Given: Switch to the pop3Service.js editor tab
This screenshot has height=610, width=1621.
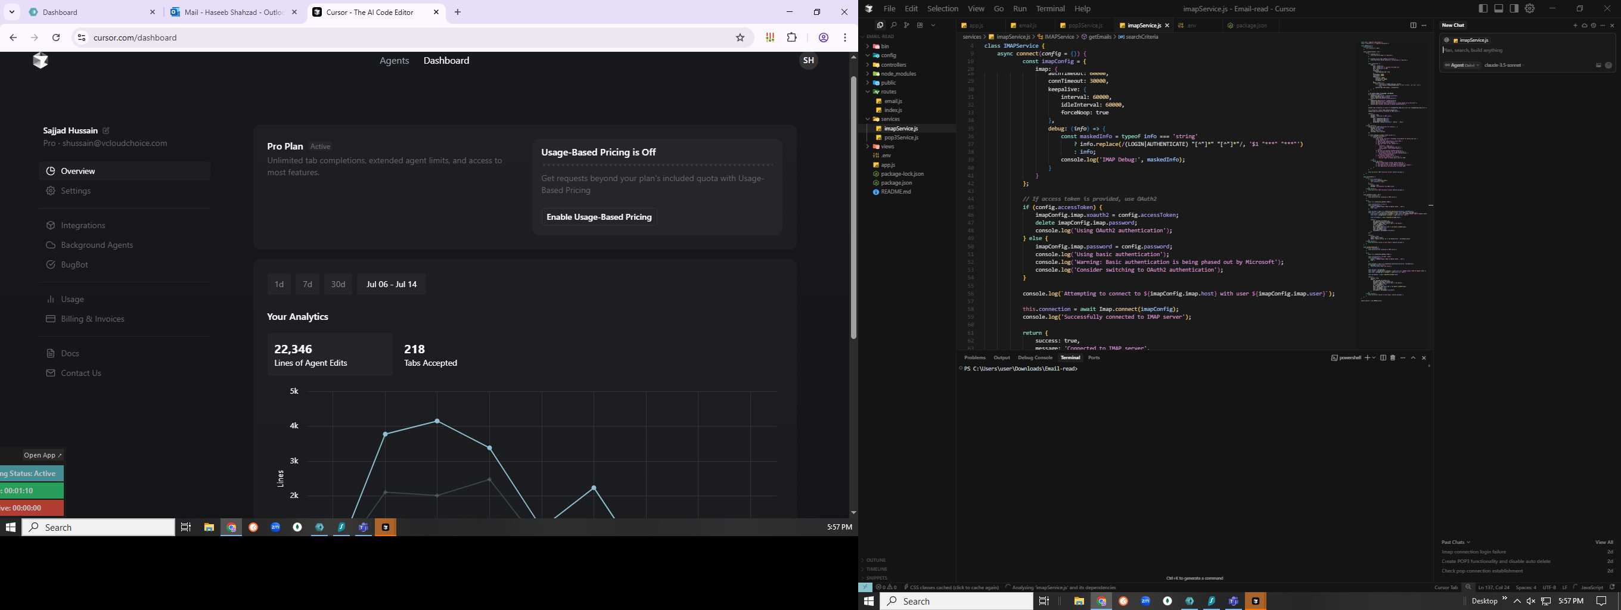Looking at the screenshot, I should click(1085, 25).
